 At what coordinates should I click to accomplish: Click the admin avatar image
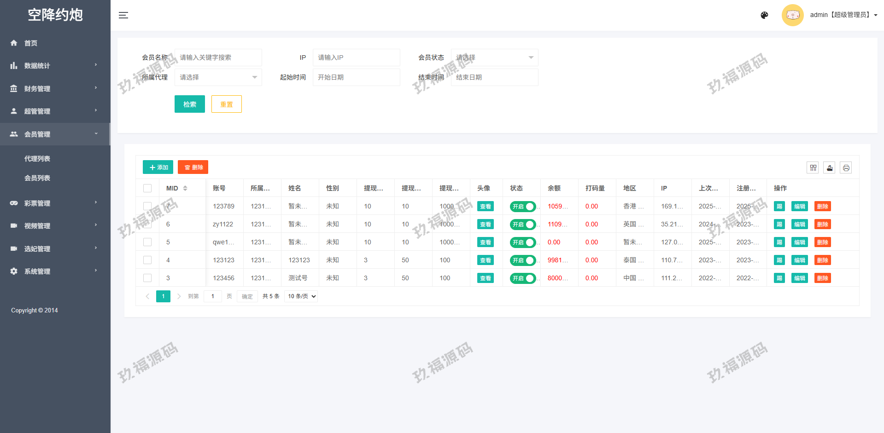coord(792,15)
